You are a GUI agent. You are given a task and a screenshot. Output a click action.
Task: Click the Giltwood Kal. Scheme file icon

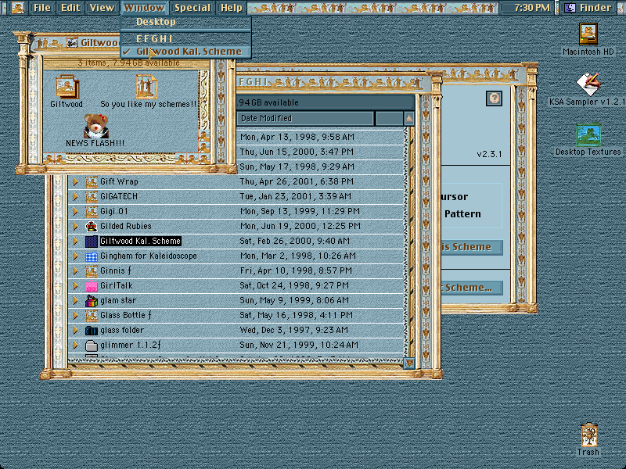click(92, 242)
